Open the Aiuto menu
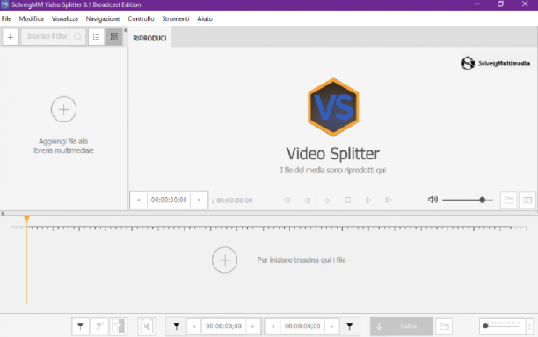The width and height of the screenshot is (538, 337). [205, 18]
